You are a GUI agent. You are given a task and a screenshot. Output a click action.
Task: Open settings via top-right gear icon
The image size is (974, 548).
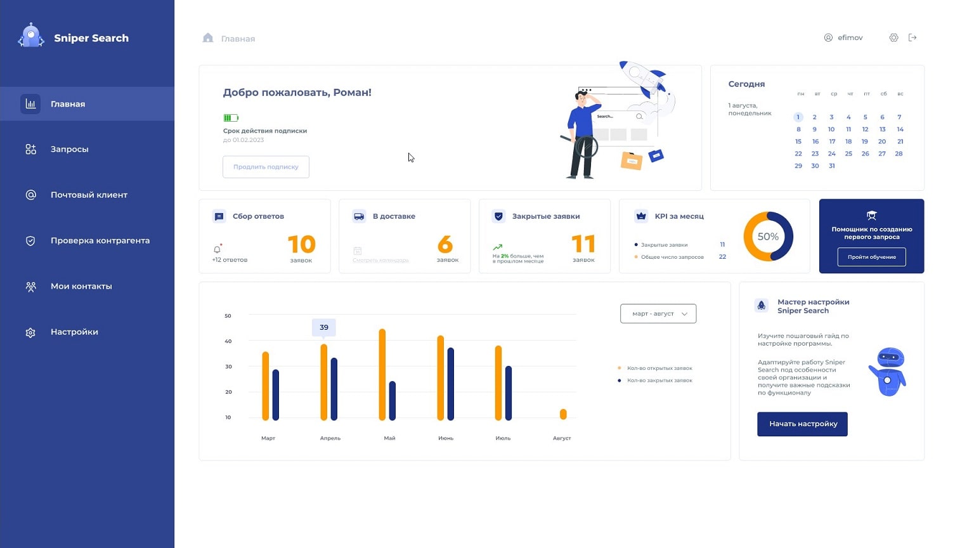tap(893, 37)
